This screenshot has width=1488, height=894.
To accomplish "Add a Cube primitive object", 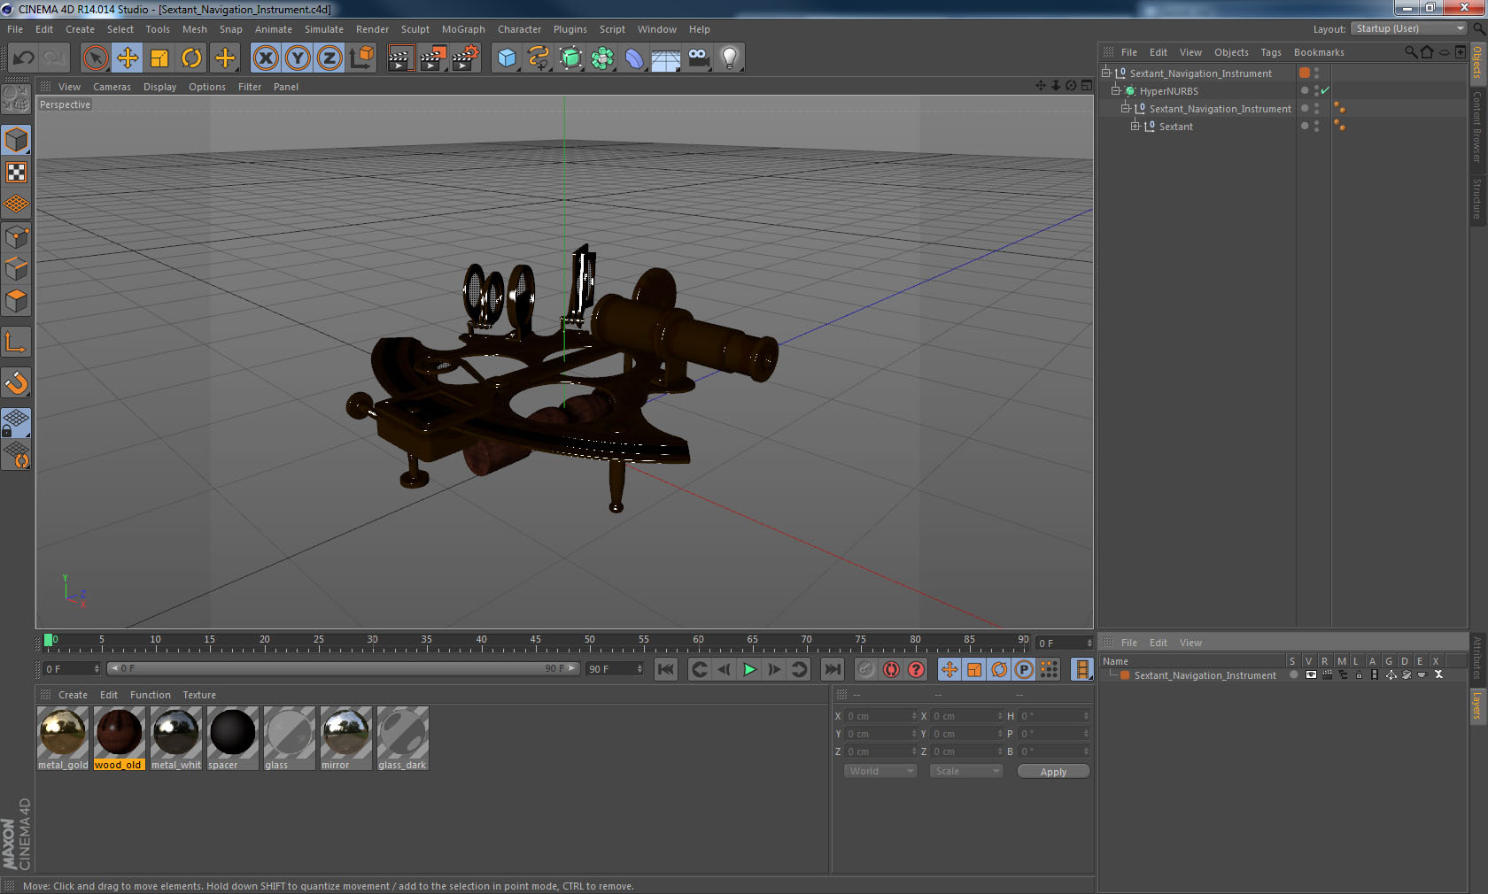I will 507,58.
